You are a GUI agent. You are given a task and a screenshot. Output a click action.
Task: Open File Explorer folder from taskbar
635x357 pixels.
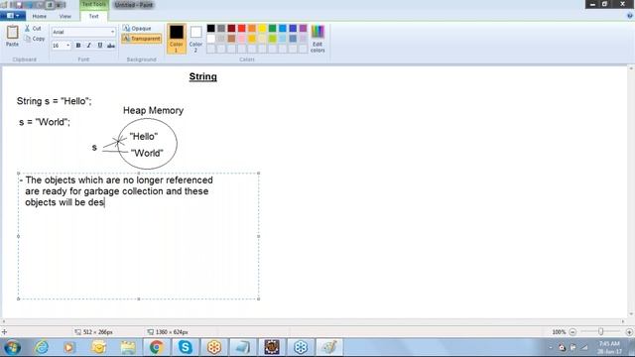point(128,347)
